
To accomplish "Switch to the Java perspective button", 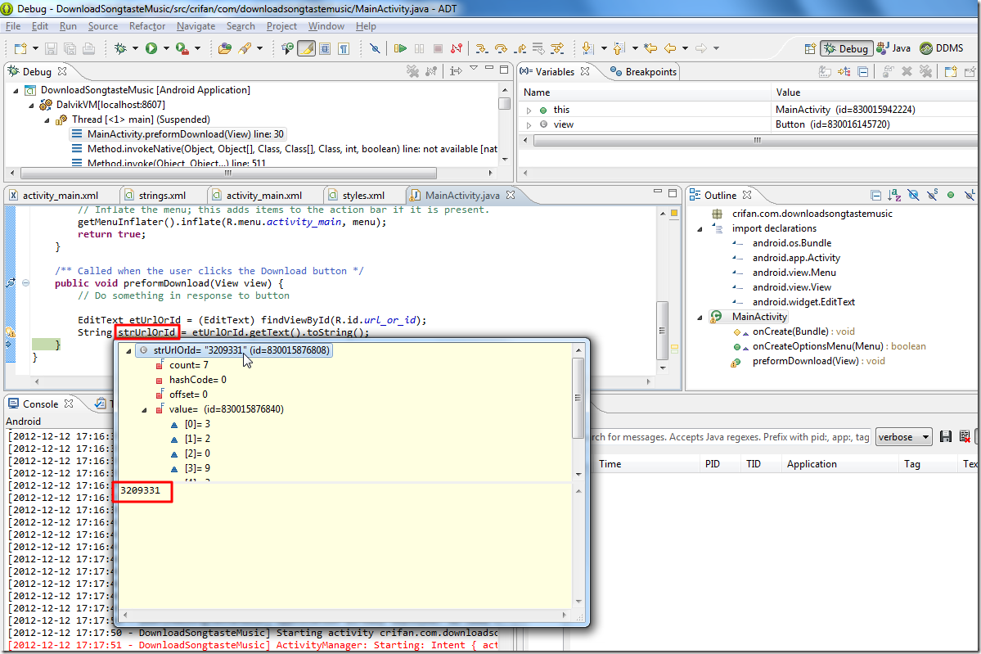I will (893, 48).
